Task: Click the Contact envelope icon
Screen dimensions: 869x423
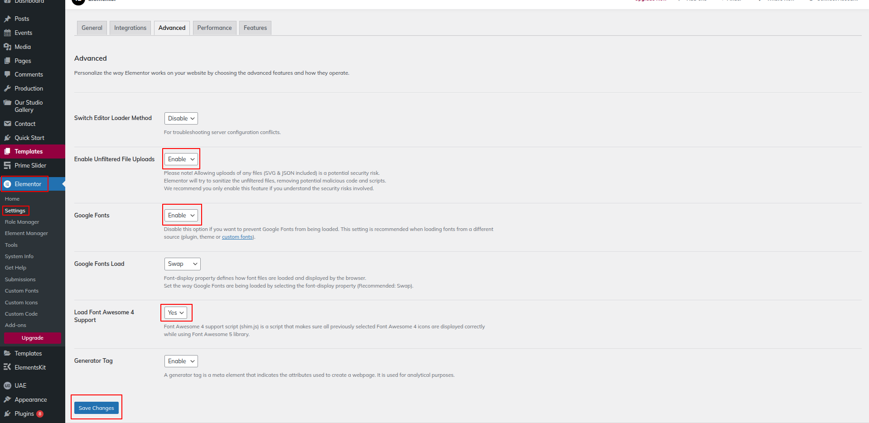Action: click(7, 124)
